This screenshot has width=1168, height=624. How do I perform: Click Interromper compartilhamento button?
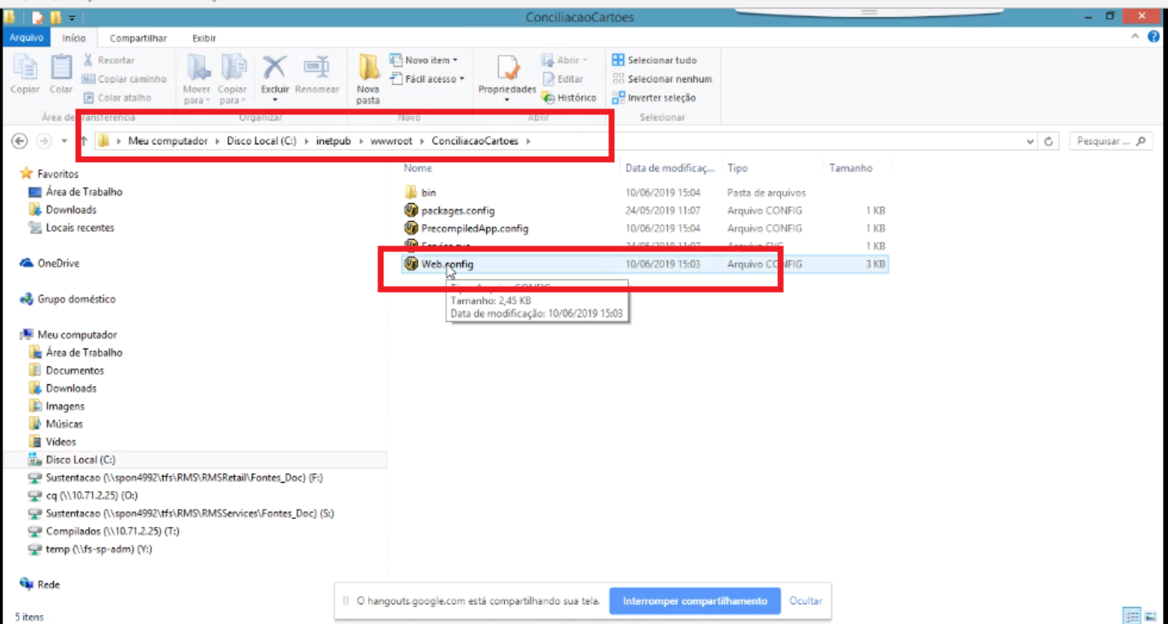tap(695, 601)
